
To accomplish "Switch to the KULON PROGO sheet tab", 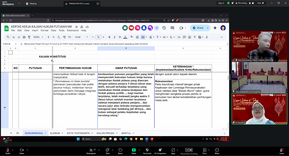I will (105, 133).
